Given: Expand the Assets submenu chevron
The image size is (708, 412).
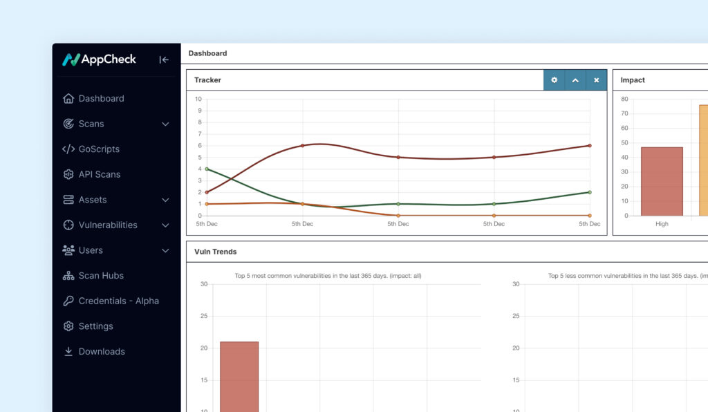Looking at the screenshot, I should coord(165,200).
